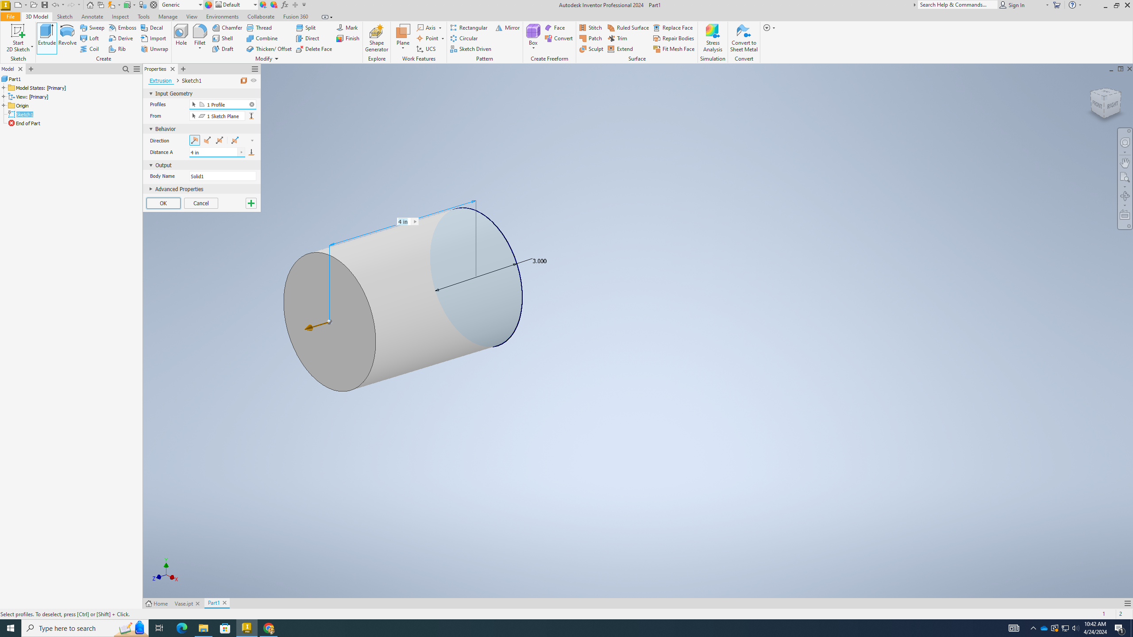Select the Shell tool
1133x637 pixels.
[x=223, y=38]
